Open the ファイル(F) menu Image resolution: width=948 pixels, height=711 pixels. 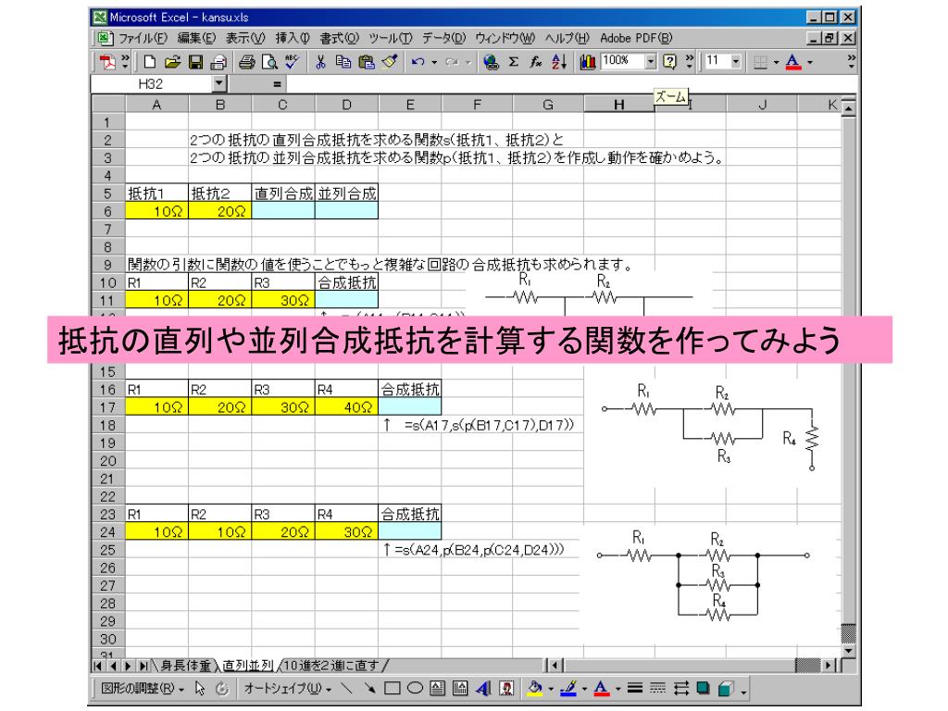[x=143, y=38]
